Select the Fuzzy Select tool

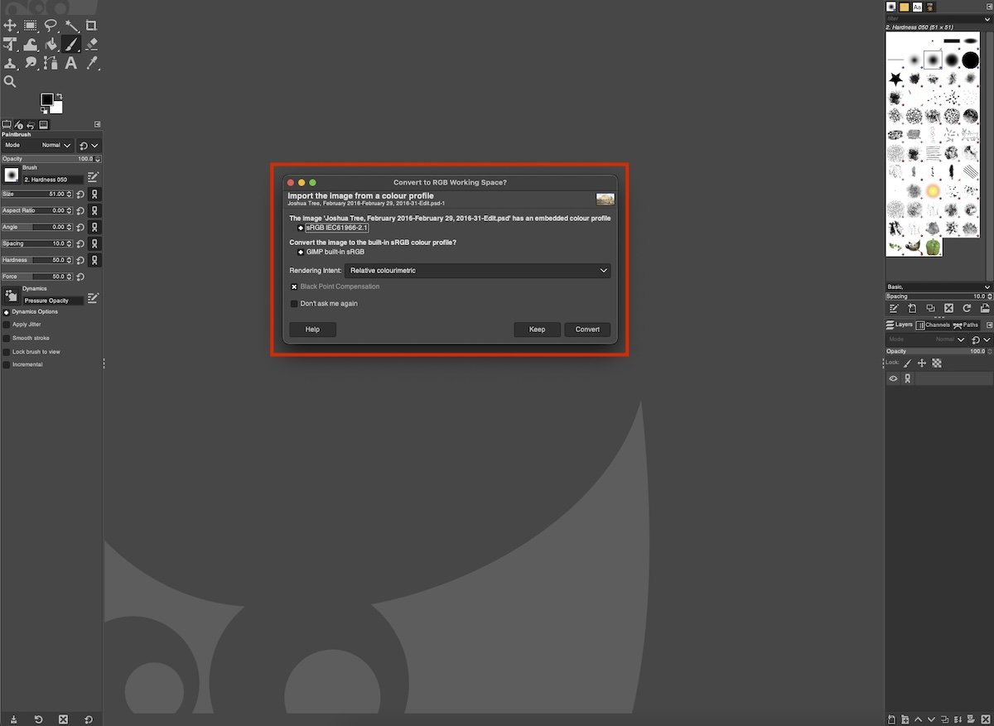(x=70, y=25)
